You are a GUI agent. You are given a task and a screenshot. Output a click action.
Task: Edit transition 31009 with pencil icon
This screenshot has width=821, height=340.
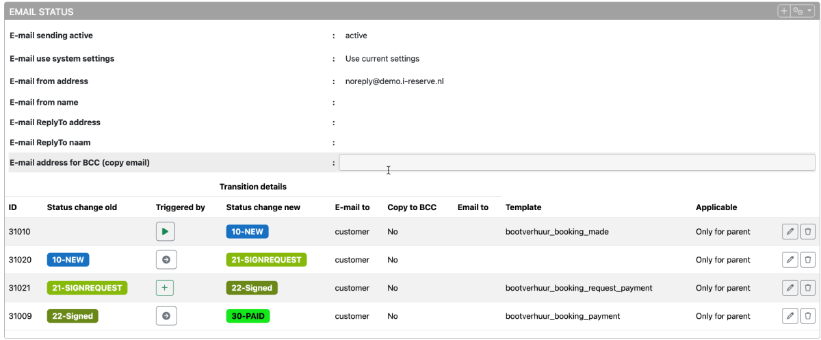[x=790, y=316]
